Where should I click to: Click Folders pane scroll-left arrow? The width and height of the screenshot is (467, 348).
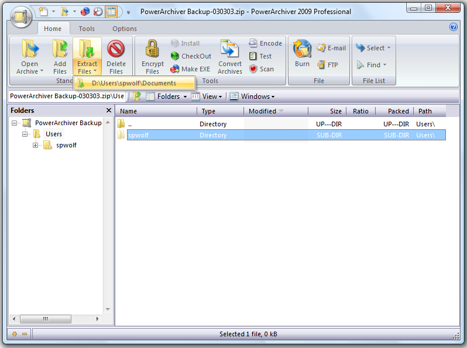[x=14, y=319]
